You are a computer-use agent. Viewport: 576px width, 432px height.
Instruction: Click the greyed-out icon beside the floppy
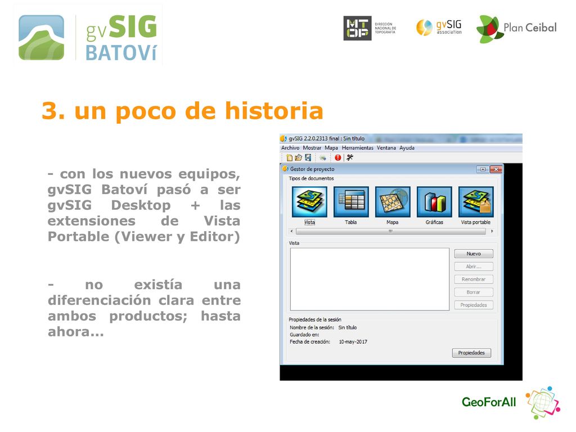[x=322, y=158]
